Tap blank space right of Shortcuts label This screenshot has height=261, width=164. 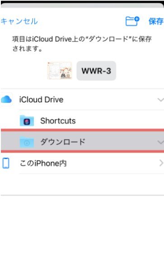coord(120,121)
